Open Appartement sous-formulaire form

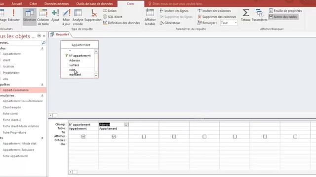[x=23, y=101]
